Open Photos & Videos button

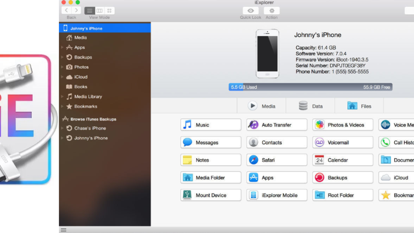343,125
